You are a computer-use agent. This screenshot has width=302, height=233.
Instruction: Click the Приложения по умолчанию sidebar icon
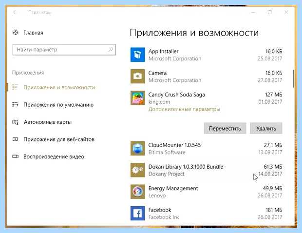(15, 104)
